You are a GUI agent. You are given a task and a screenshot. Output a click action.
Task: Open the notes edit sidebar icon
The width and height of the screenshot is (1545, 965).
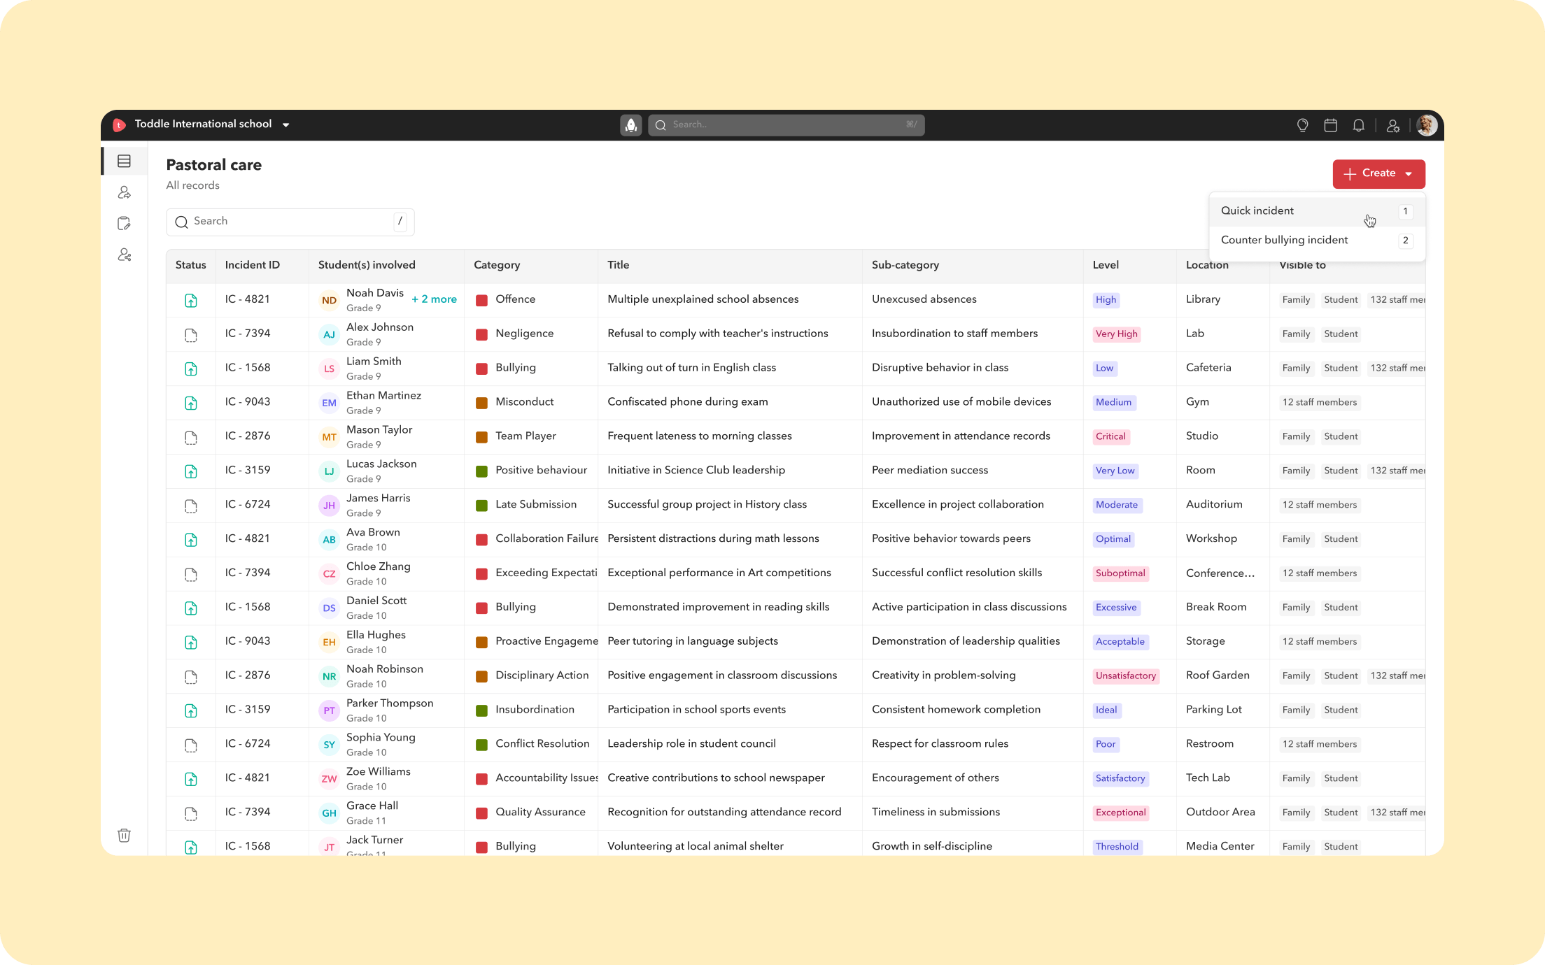(125, 224)
